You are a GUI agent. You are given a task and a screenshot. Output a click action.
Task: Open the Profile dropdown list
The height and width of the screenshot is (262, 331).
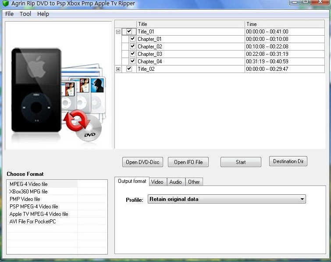click(227, 199)
